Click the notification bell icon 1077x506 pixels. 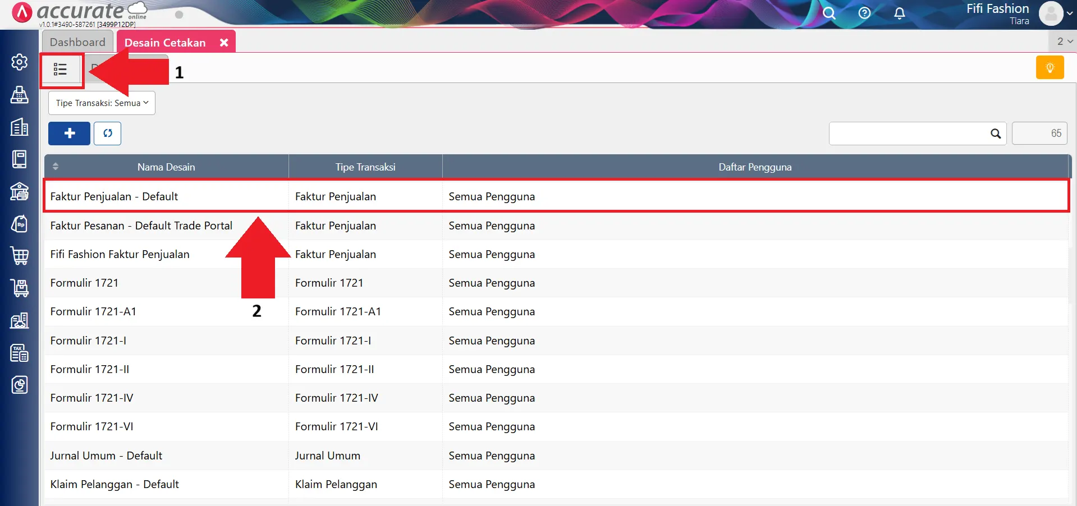point(899,13)
